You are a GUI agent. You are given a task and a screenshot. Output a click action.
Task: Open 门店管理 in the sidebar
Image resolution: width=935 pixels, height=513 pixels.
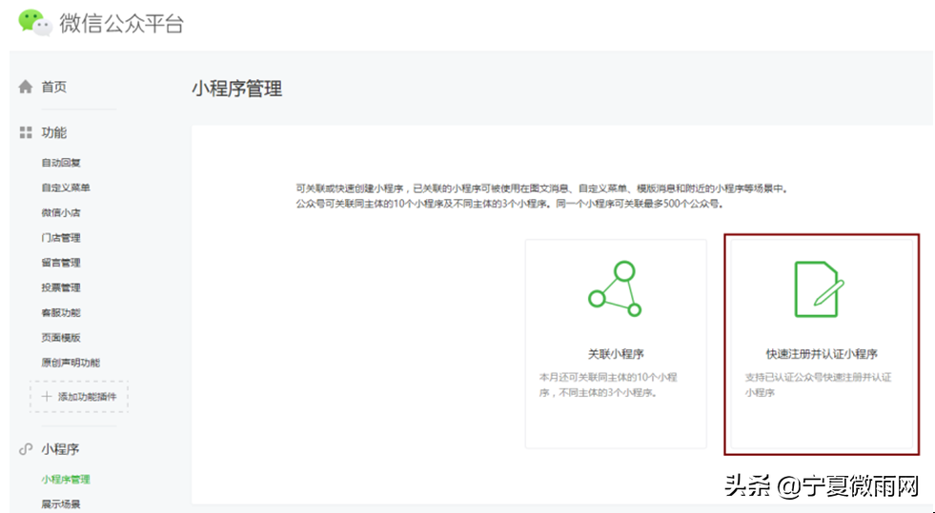pyautogui.click(x=61, y=237)
